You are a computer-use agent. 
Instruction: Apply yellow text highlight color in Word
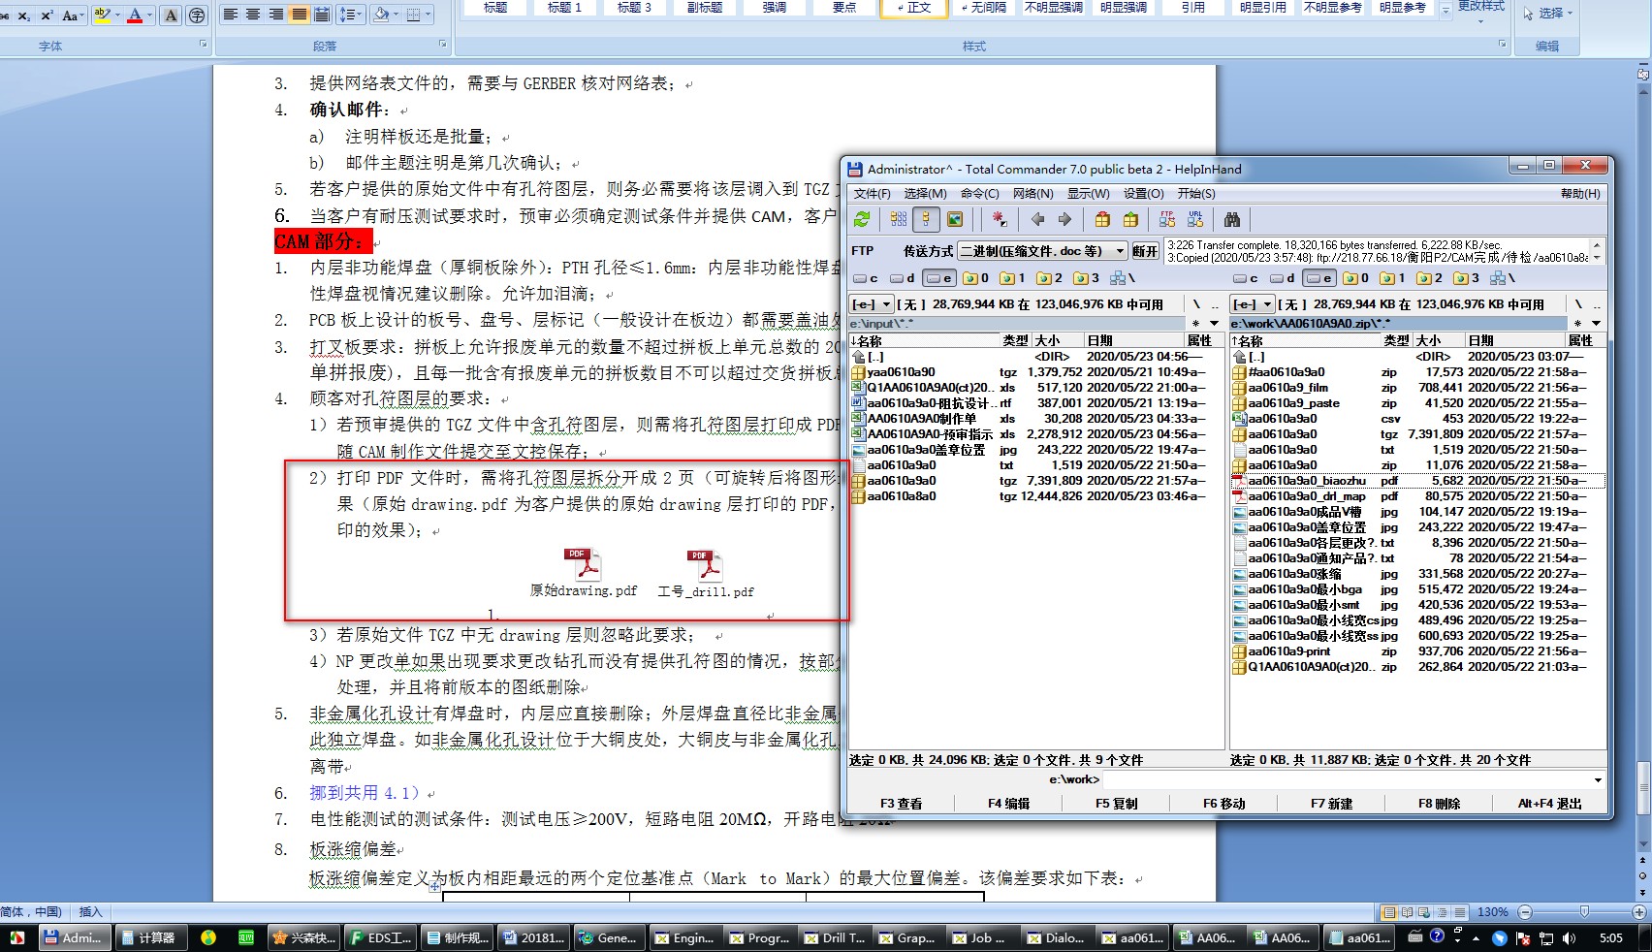coord(101,16)
